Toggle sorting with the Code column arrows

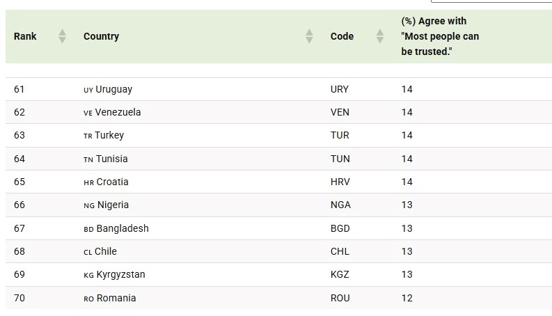(x=380, y=36)
